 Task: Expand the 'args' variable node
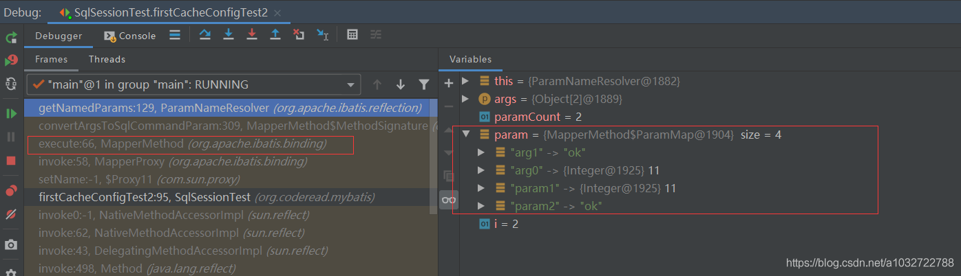point(465,99)
